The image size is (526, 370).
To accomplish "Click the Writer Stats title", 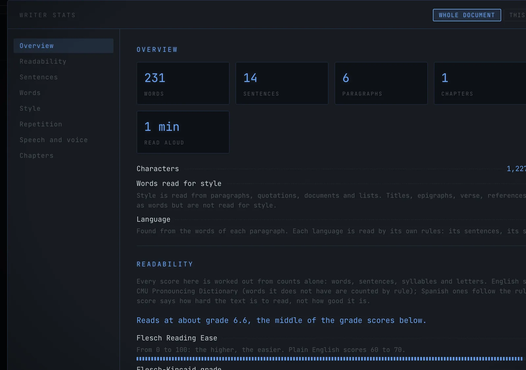I will pos(48,15).
